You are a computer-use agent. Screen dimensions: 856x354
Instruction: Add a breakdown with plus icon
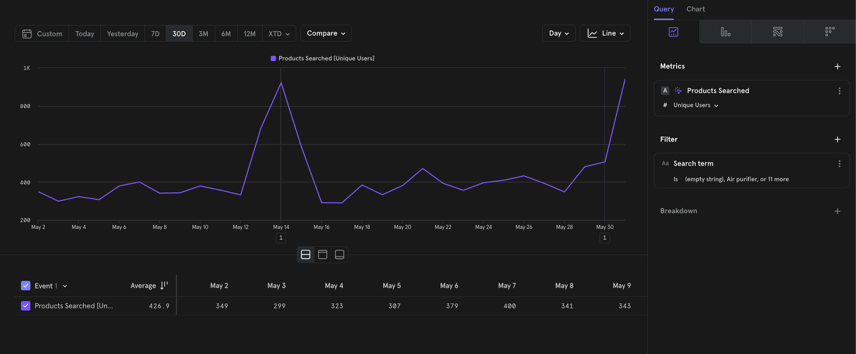837,211
